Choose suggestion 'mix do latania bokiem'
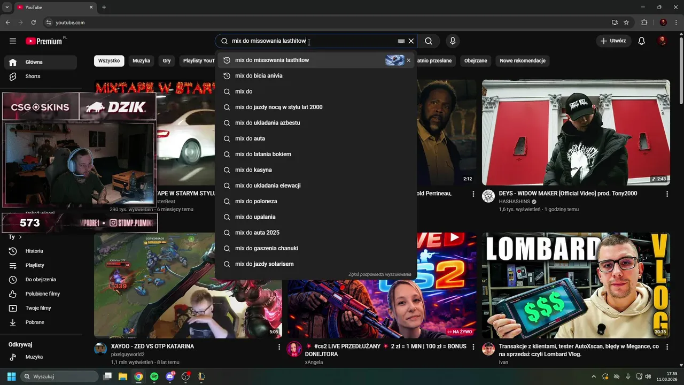 tap(316, 154)
